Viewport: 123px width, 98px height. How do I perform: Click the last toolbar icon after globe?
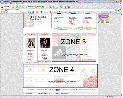[69, 7]
